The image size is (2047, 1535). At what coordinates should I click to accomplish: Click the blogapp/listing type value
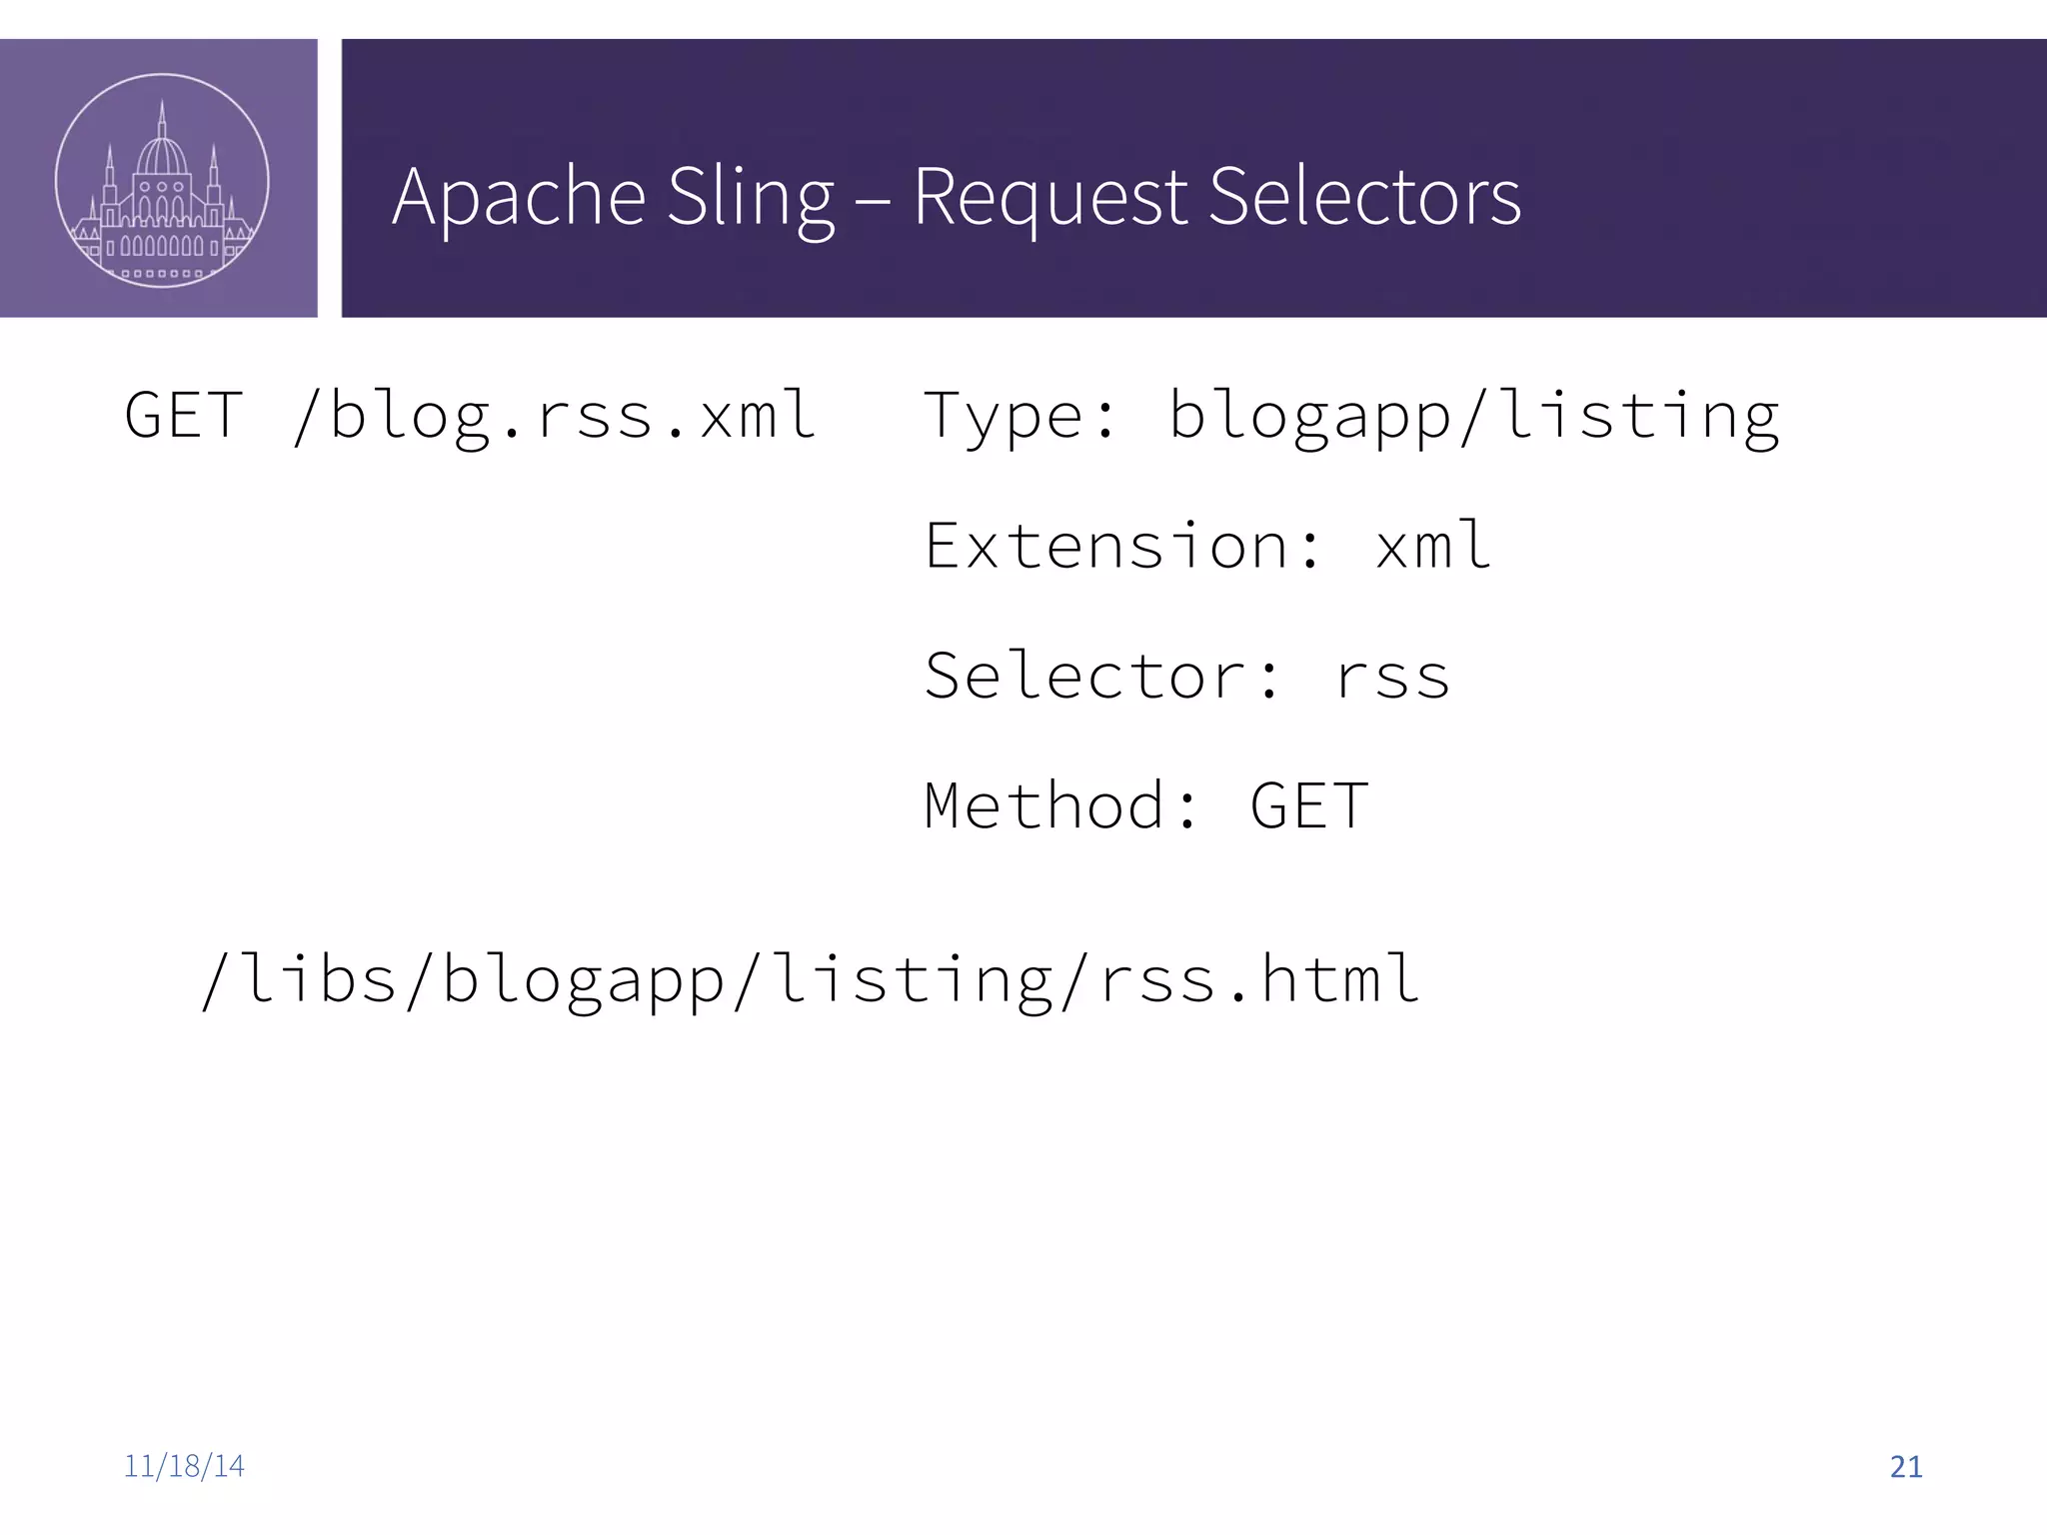coord(1474,415)
